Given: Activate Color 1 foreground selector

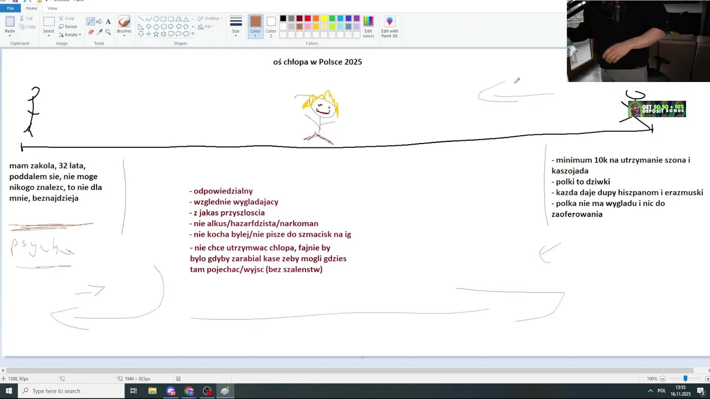Looking at the screenshot, I should point(255,25).
